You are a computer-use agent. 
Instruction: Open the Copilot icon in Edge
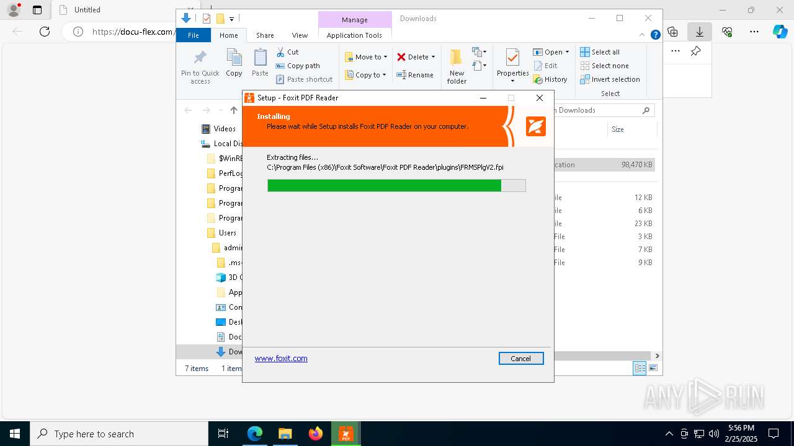pos(780,32)
